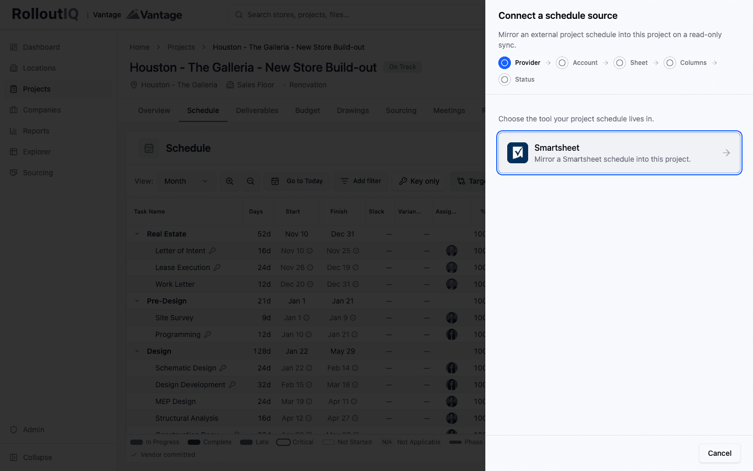Click the Critical legend swatch
753x471 pixels.
click(x=283, y=442)
